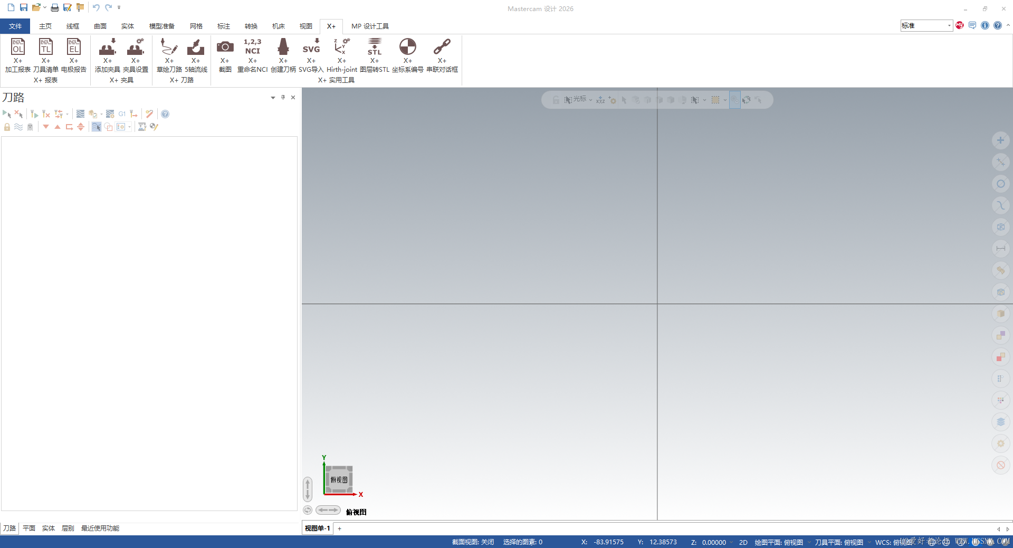
Task: Switch to the 层别 levels panel tab
Action: click(x=68, y=528)
